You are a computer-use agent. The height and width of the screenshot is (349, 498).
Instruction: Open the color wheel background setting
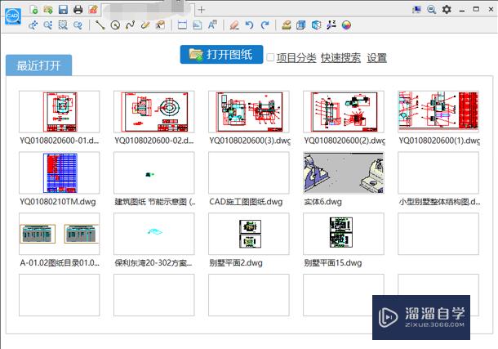346,25
